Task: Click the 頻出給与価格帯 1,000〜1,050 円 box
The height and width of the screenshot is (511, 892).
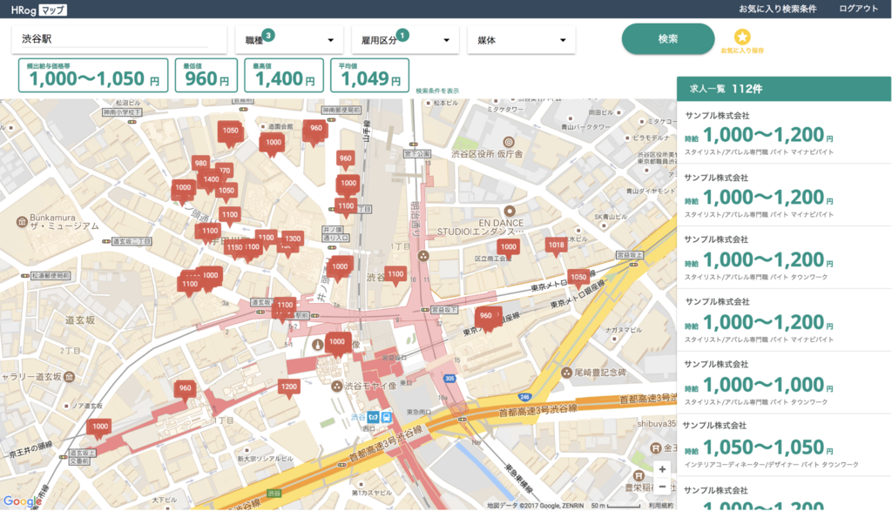Action: tap(93, 75)
